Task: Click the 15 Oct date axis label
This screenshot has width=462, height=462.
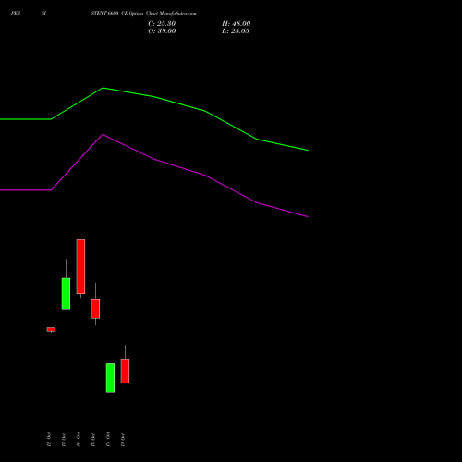Action: coord(93,440)
